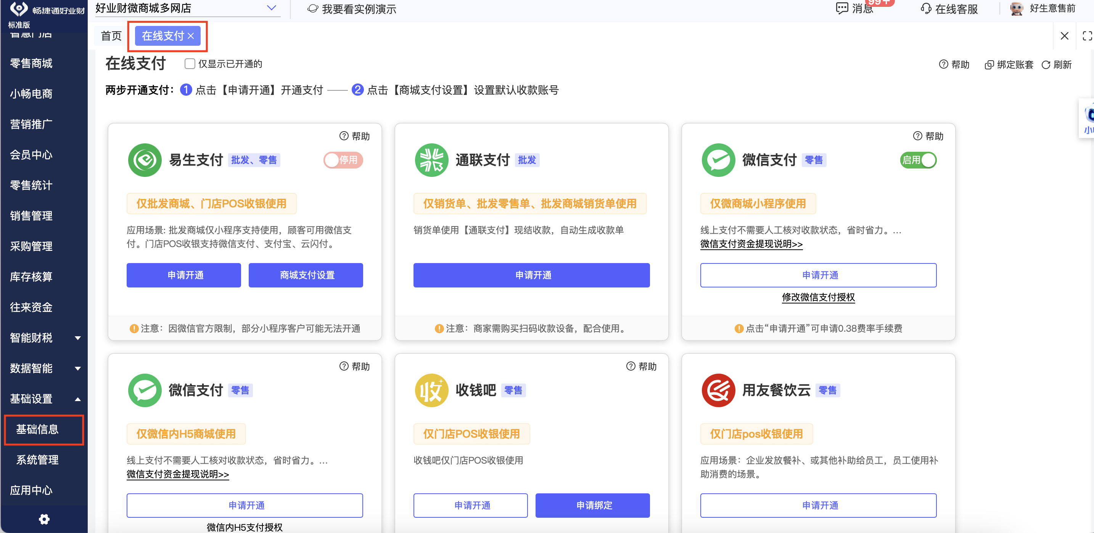
Task: Close the 在线支付 tab
Action: pos(191,36)
